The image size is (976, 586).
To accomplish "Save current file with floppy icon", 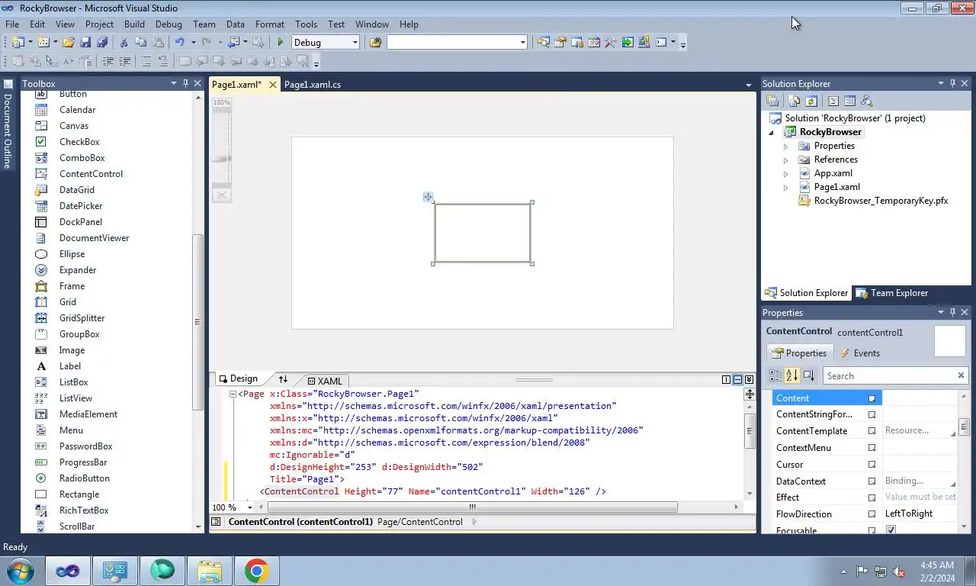I will click(x=85, y=42).
